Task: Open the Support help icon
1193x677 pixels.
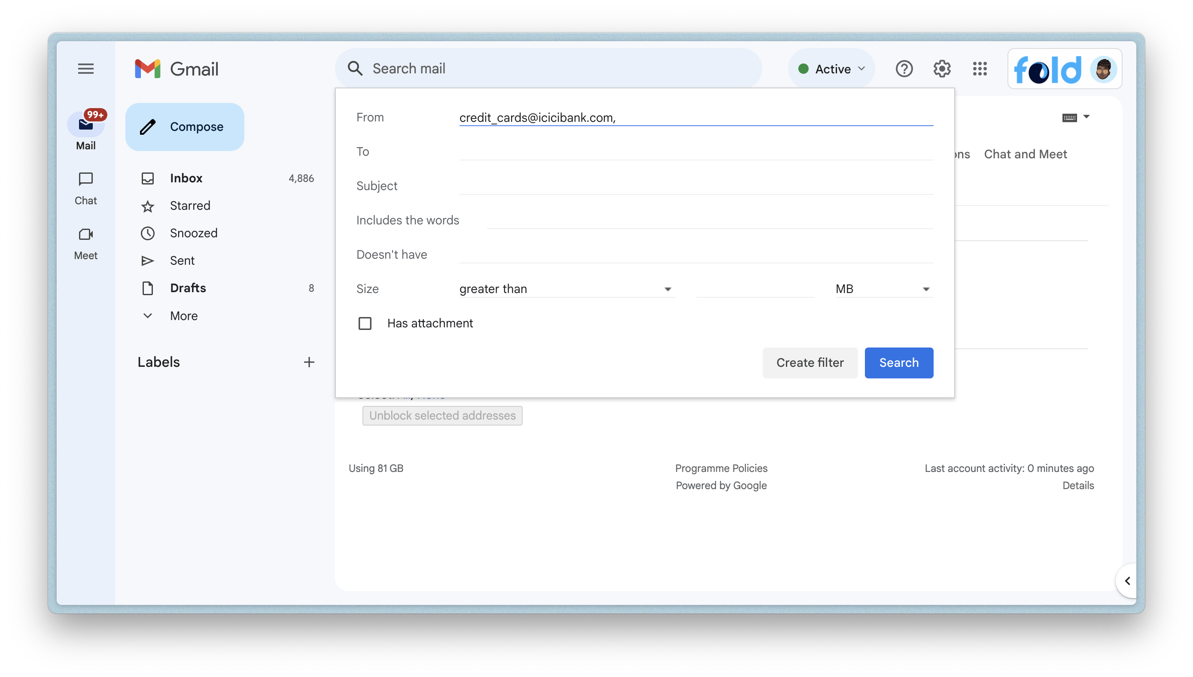Action: [904, 69]
